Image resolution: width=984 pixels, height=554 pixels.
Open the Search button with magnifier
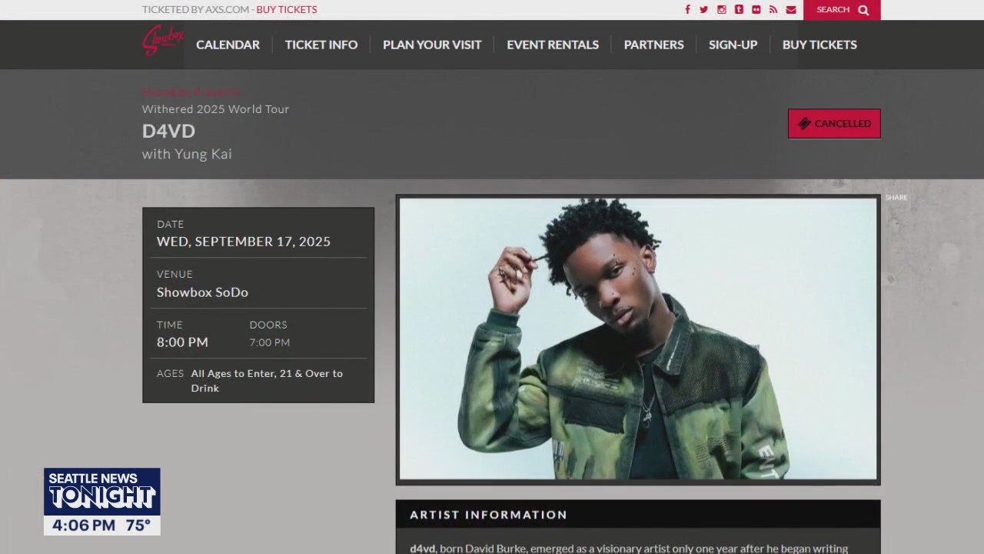[842, 10]
